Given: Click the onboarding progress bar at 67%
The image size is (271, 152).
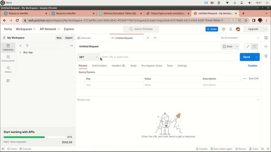Looking at the screenshot, I should [34, 137].
